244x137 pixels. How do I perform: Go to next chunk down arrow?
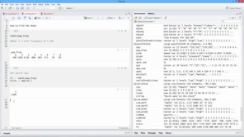[103, 18]
